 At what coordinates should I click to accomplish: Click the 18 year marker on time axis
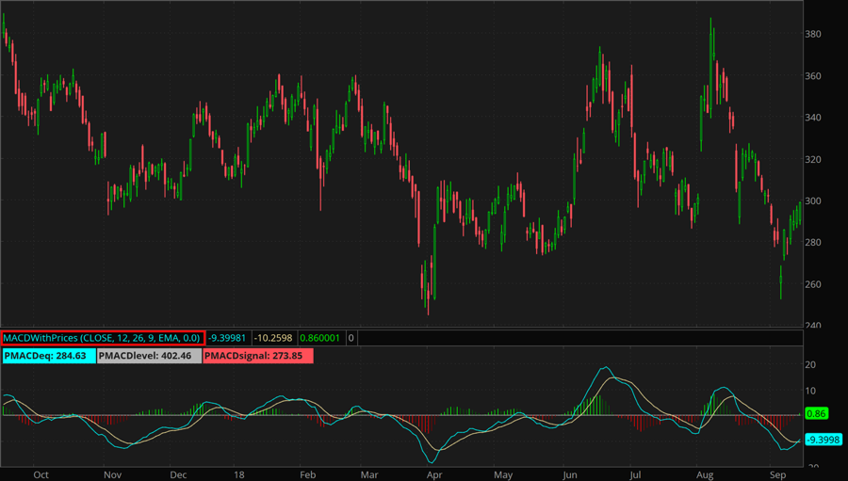tap(242, 474)
